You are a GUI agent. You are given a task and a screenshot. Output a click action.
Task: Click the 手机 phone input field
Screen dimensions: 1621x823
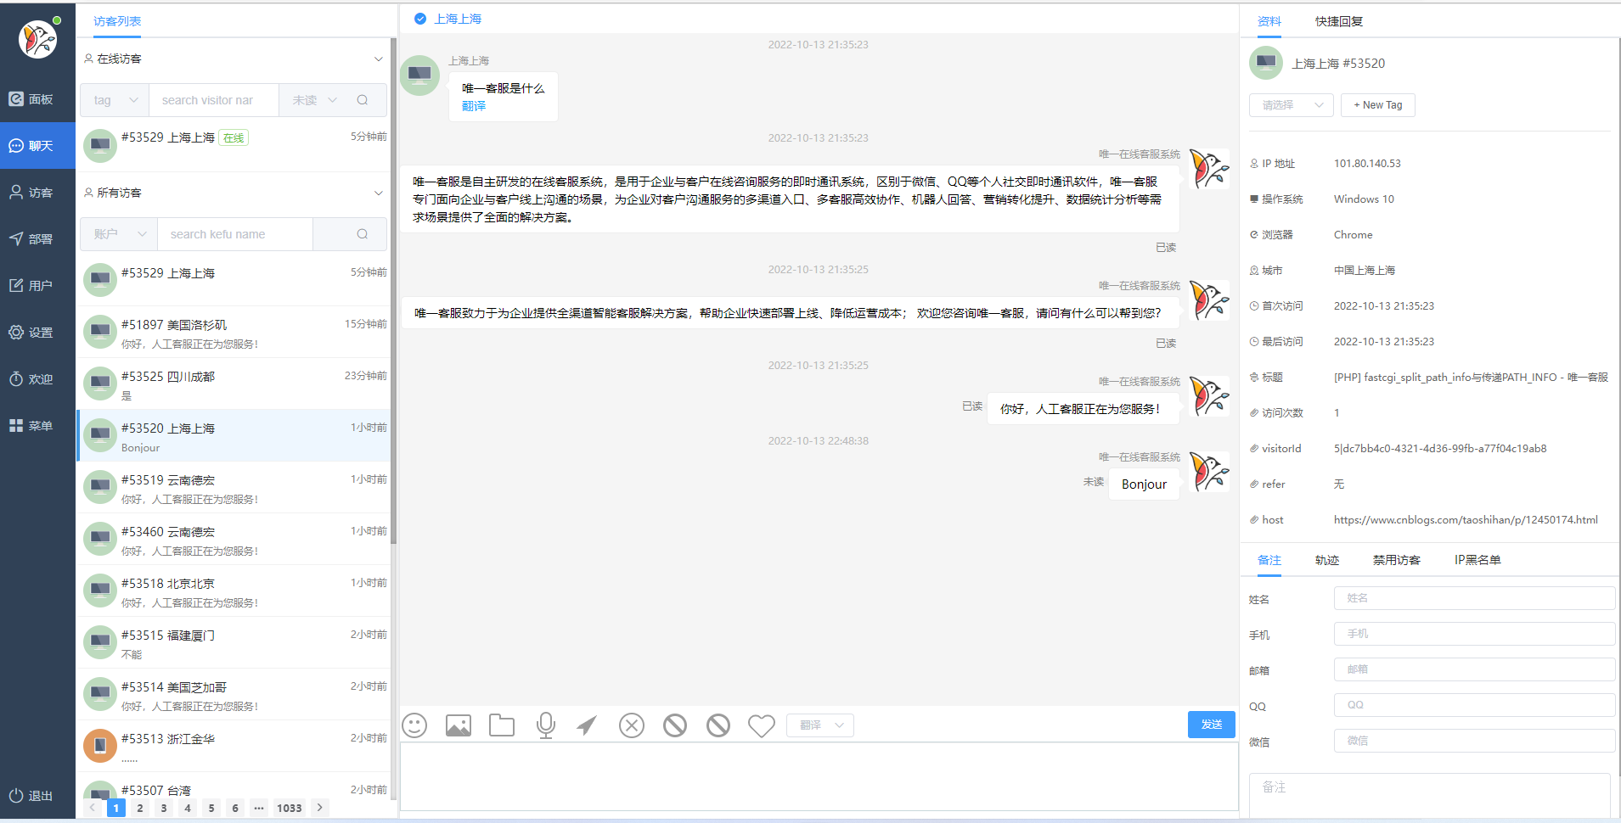pyautogui.click(x=1475, y=634)
